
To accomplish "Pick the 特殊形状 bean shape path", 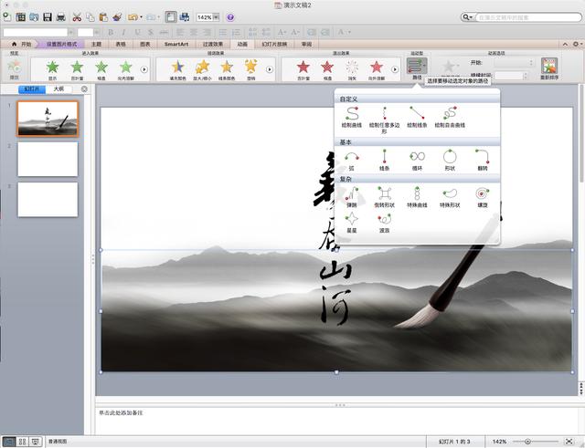I will coord(450,197).
